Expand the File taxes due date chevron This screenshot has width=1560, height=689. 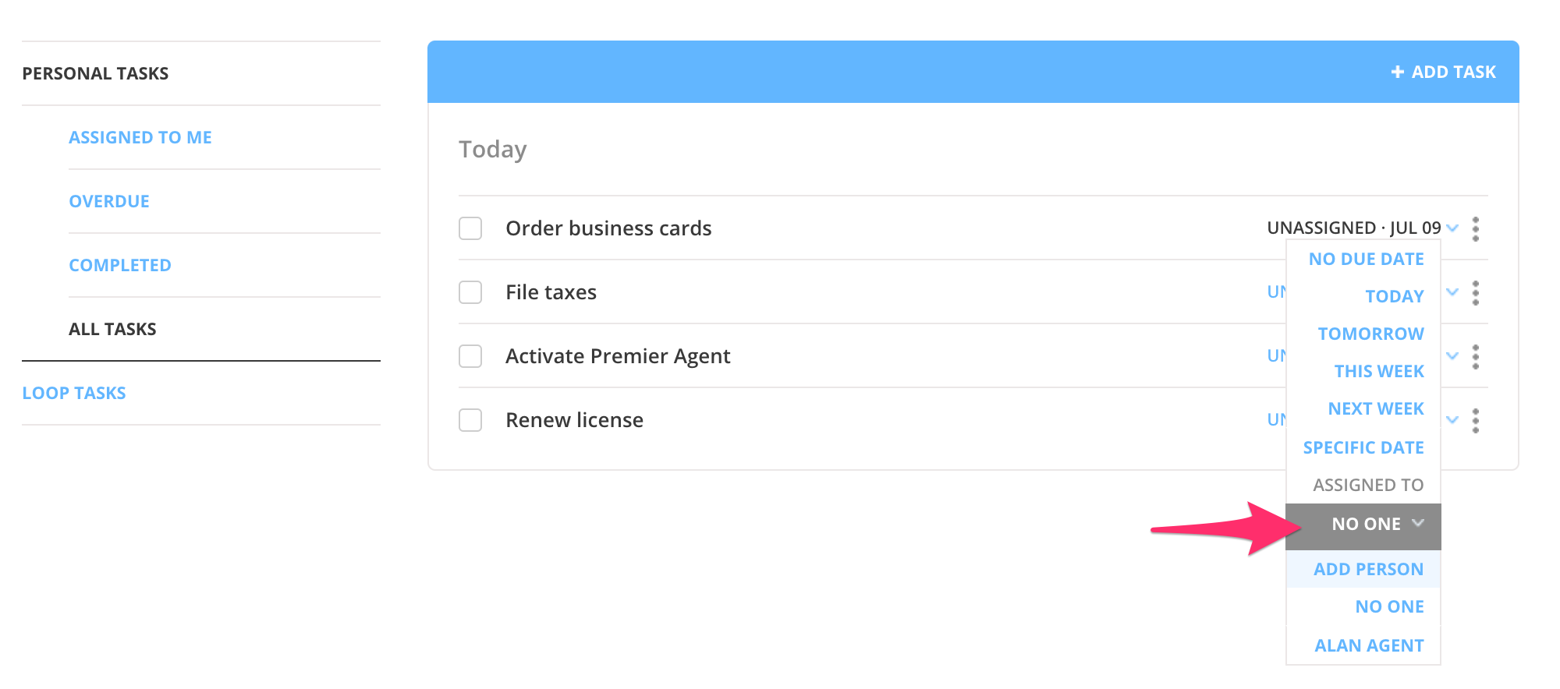pyautogui.click(x=1452, y=292)
